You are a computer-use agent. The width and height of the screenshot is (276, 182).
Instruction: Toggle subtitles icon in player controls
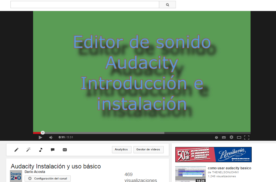224,138
